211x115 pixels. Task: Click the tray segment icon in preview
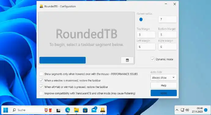tap(127, 60)
